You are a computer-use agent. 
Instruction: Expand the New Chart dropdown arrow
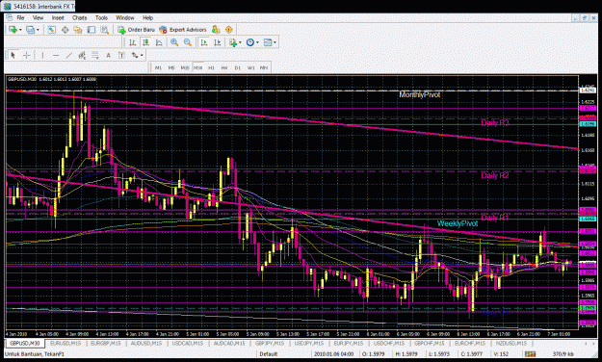[x=20, y=30]
